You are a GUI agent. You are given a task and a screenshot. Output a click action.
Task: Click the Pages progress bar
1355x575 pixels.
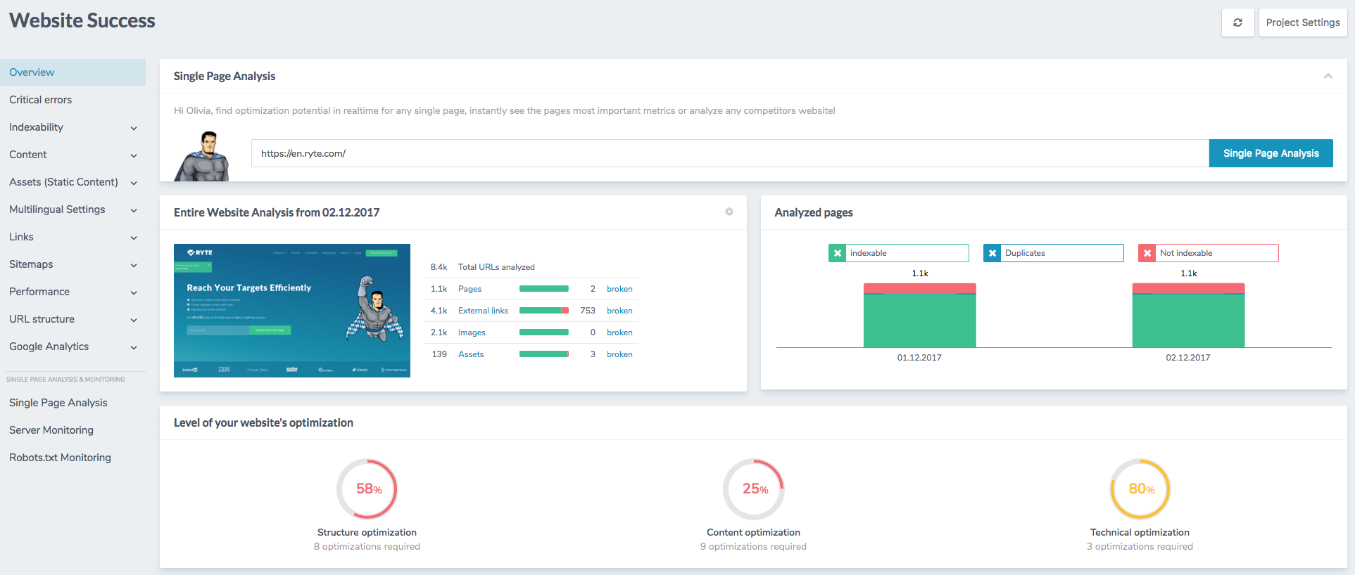544,289
